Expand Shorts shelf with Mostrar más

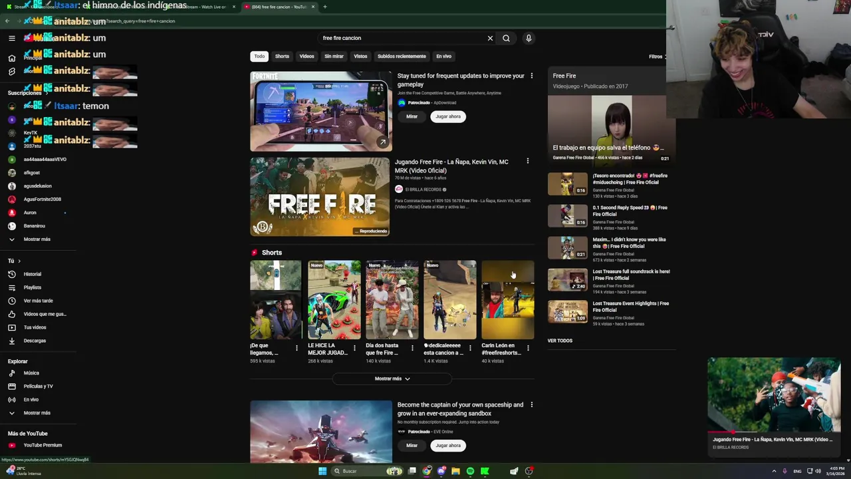[392, 379]
